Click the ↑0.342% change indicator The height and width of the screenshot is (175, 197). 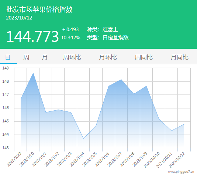coord(71,37)
